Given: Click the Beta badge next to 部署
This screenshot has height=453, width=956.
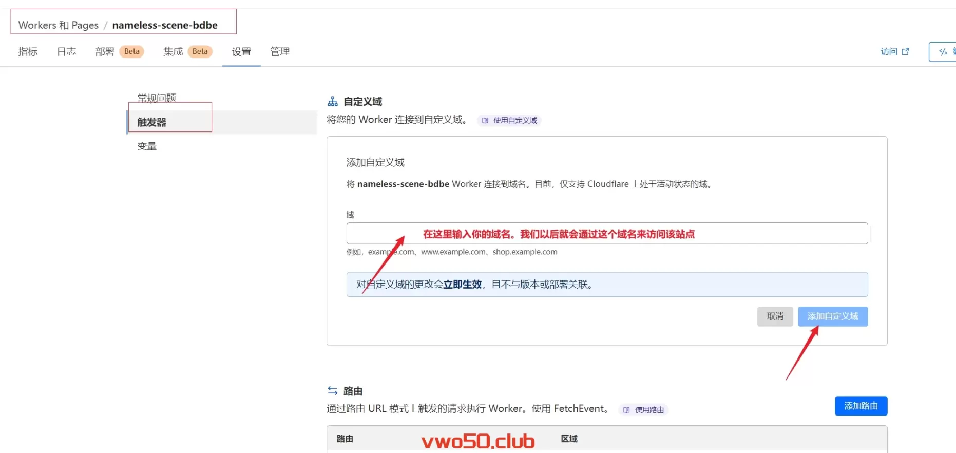Looking at the screenshot, I should tap(131, 51).
